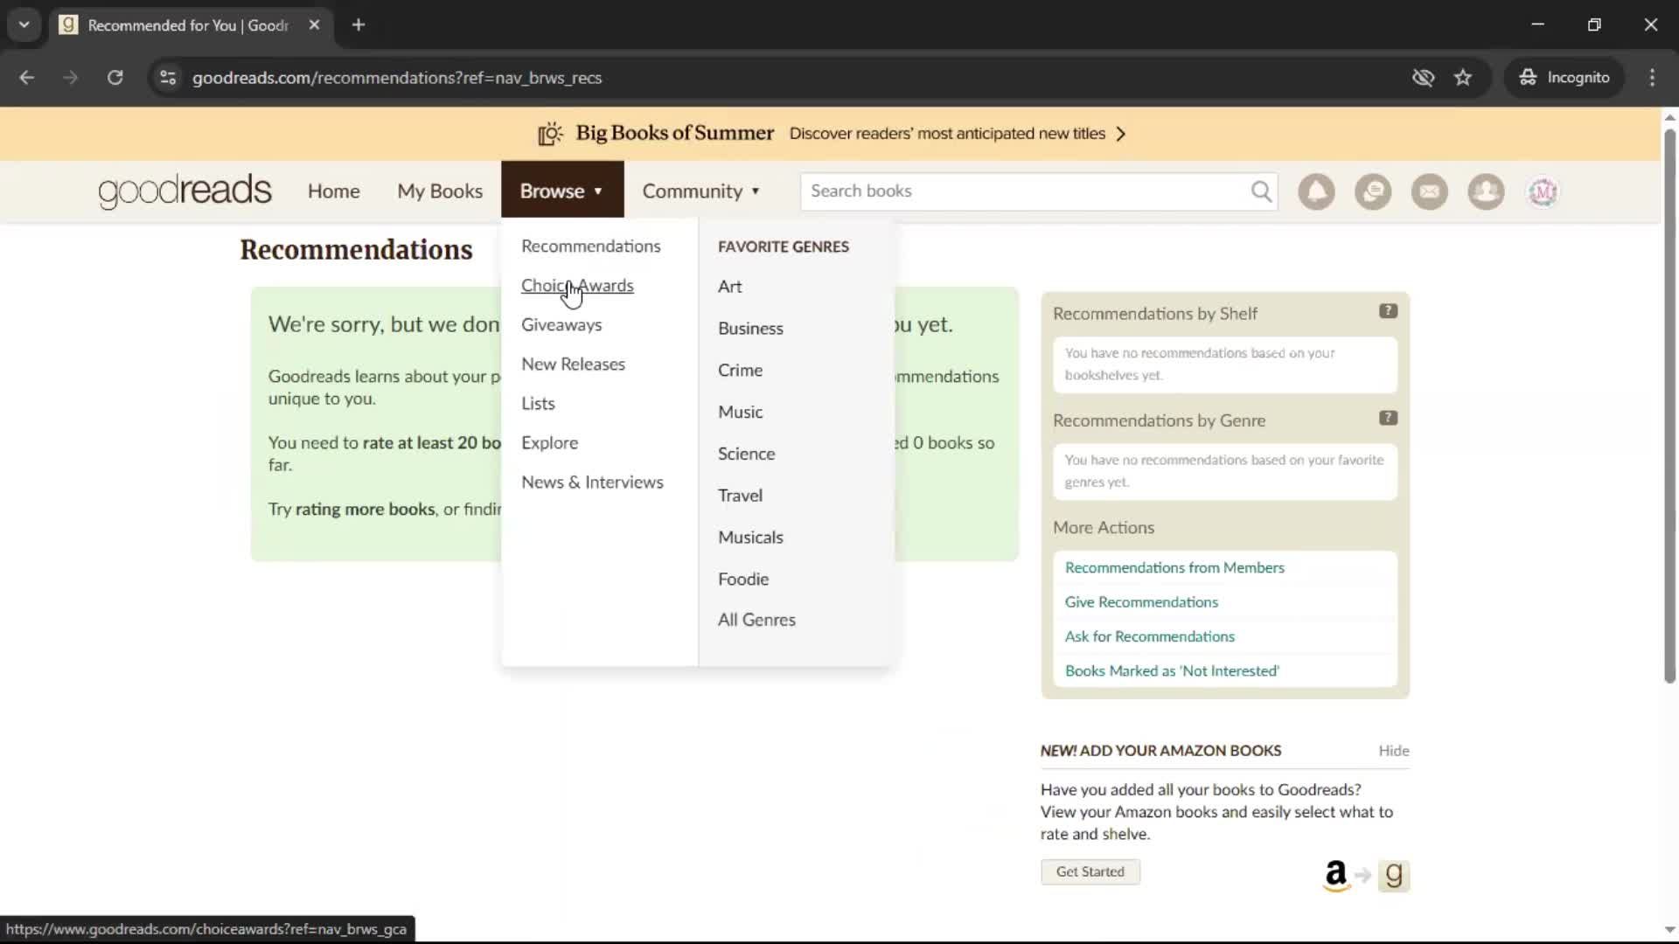Viewport: 1679px width, 944px height.
Task: Open the messages envelope icon
Action: pos(1430,191)
